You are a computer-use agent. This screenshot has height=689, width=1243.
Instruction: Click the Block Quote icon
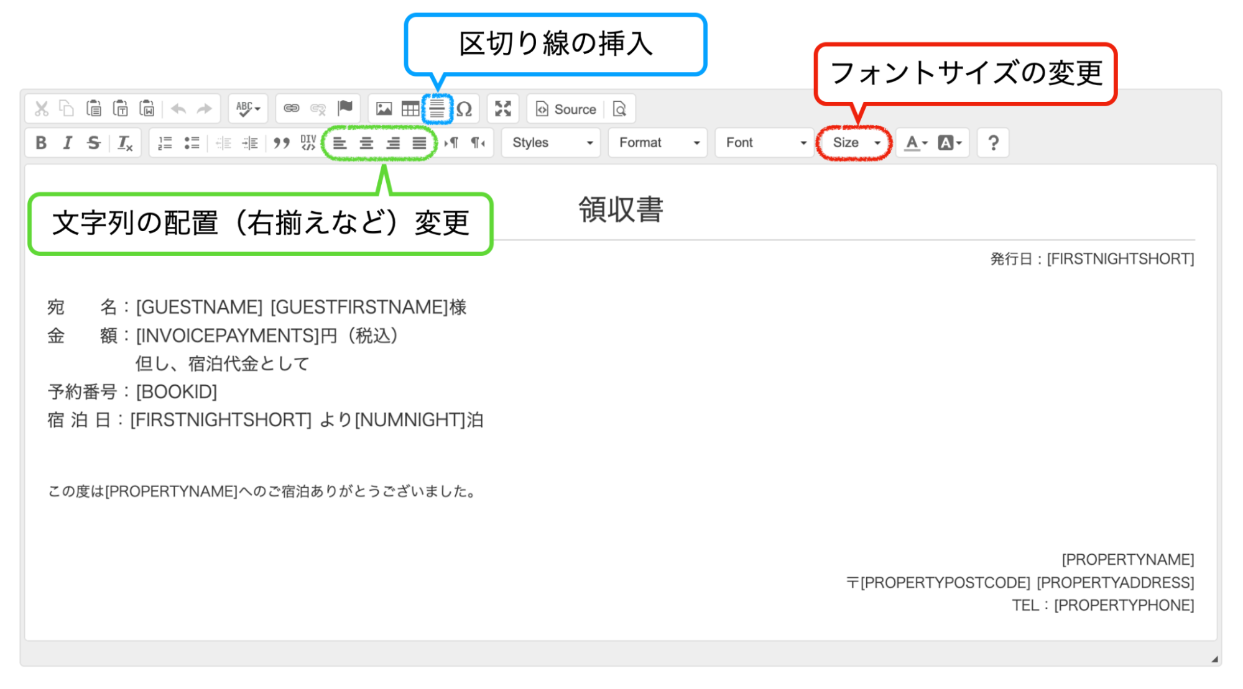click(282, 143)
